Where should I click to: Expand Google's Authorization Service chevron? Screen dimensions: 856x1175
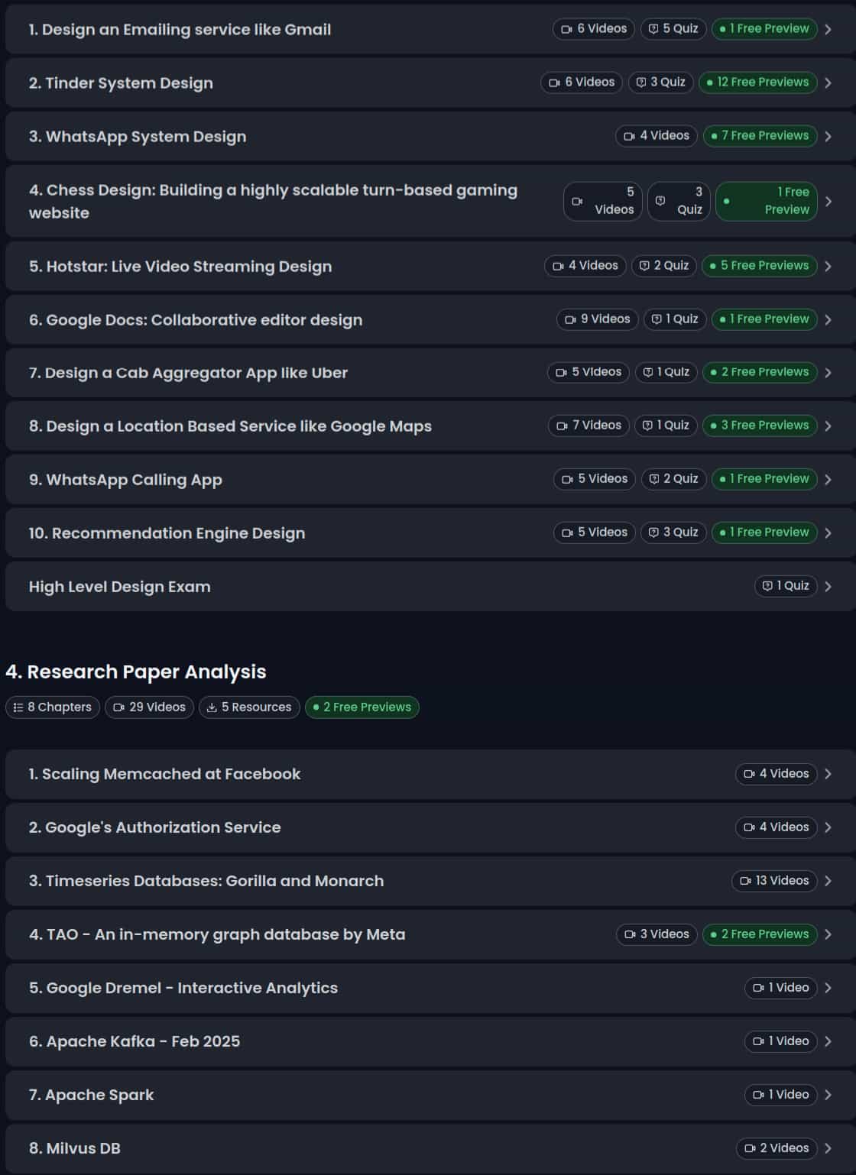tap(828, 827)
